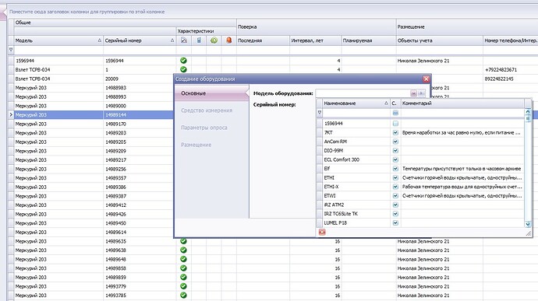This screenshot has width=538, height=301.
Task: Click the filter funnel icon in main grid
Action: pos(11,50)
